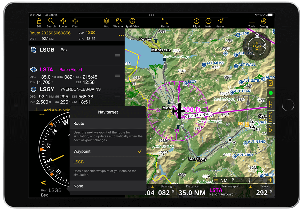Tap the ALT-CROI heliport symbol

(235, 156)
